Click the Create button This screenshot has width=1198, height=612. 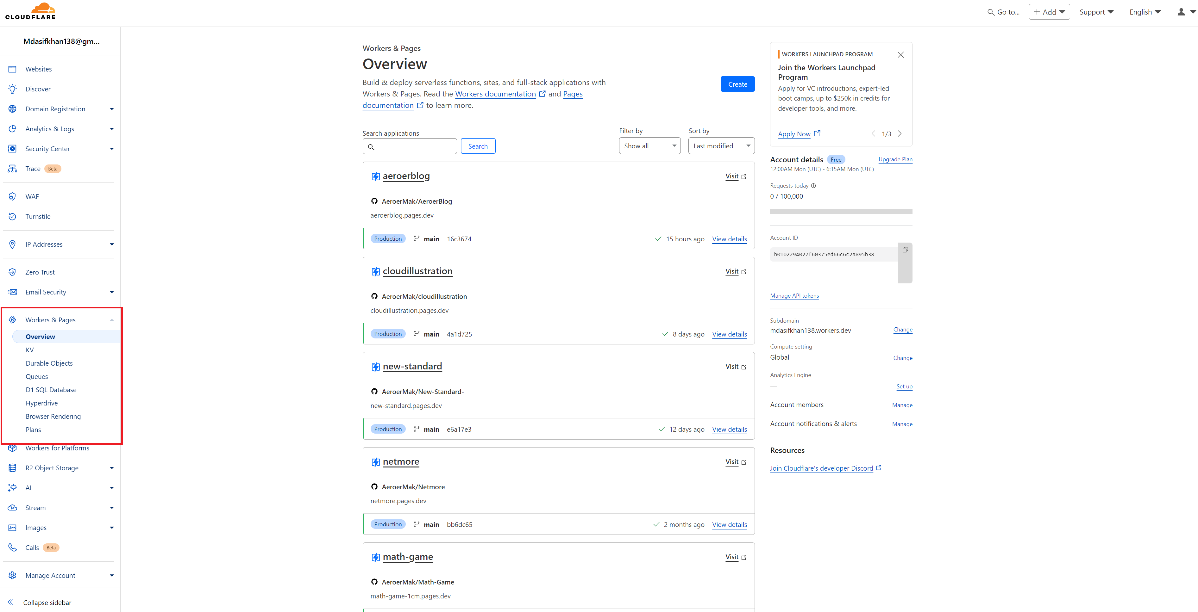[737, 84]
